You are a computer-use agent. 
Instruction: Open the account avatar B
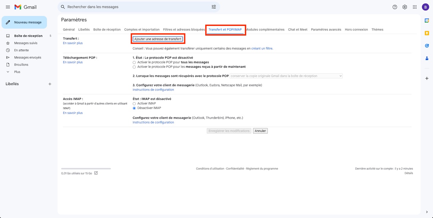click(425, 7)
